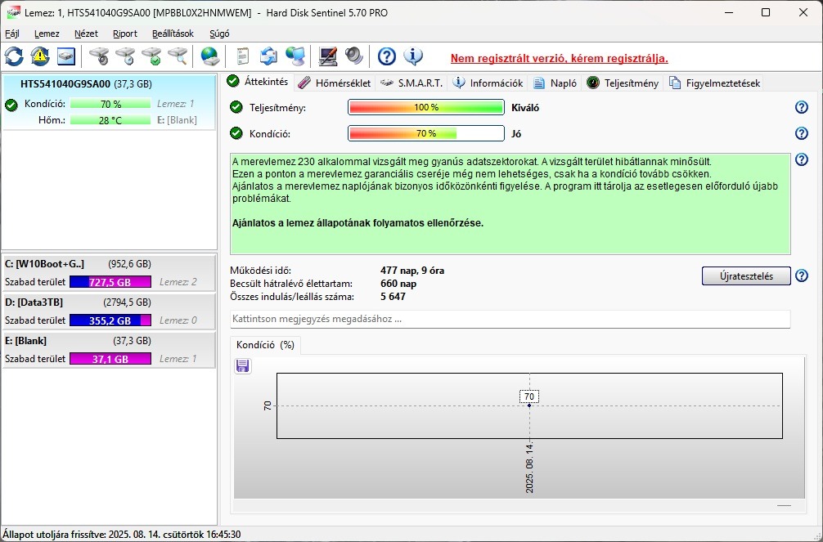Maximize the Hard Disk Sentinel window
Image resolution: width=823 pixels, height=542 pixels.
pyautogui.click(x=766, y=12)
